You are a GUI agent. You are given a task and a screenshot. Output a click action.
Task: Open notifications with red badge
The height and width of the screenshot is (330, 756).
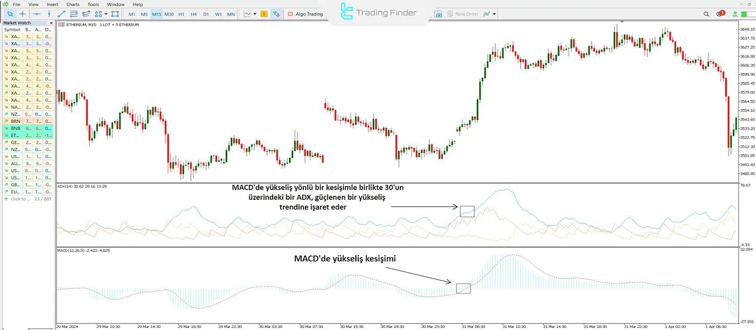tap(720, 14)
